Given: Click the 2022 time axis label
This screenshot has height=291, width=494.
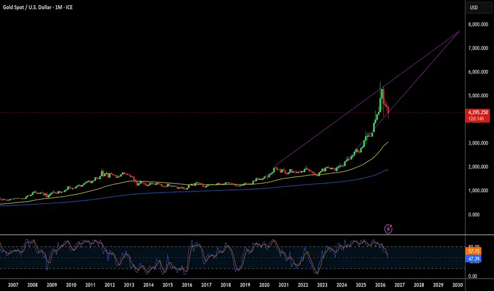Looking at the screenshot, I should click(x=303, y=285).
